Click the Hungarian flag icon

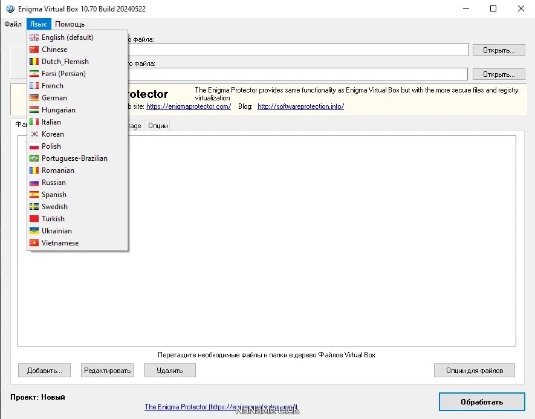[34, 110]
